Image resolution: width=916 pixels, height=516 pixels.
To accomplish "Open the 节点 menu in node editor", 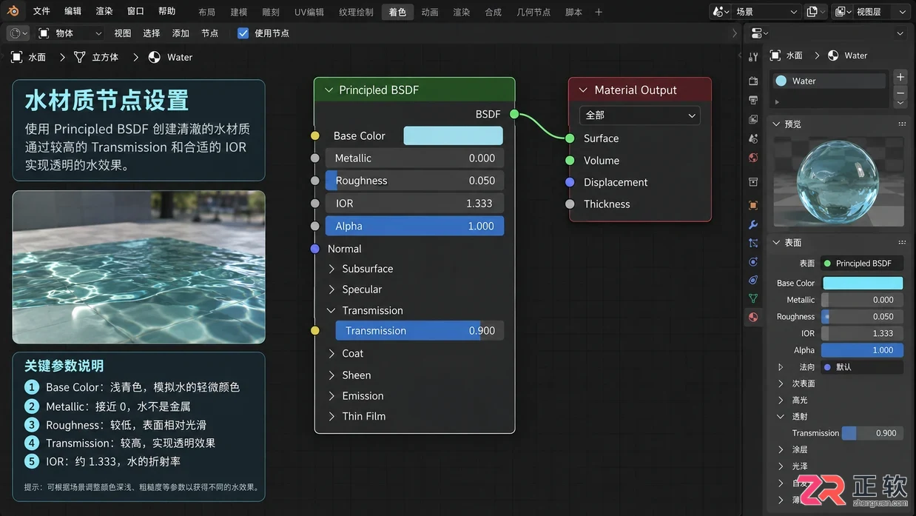I will [x=210, y=33].
